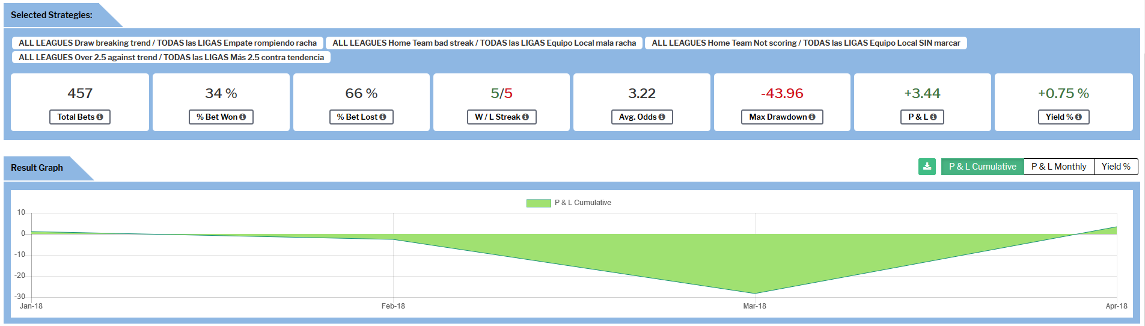
Task: Click the Apr-18 axis label
Action: [1116, 306]
